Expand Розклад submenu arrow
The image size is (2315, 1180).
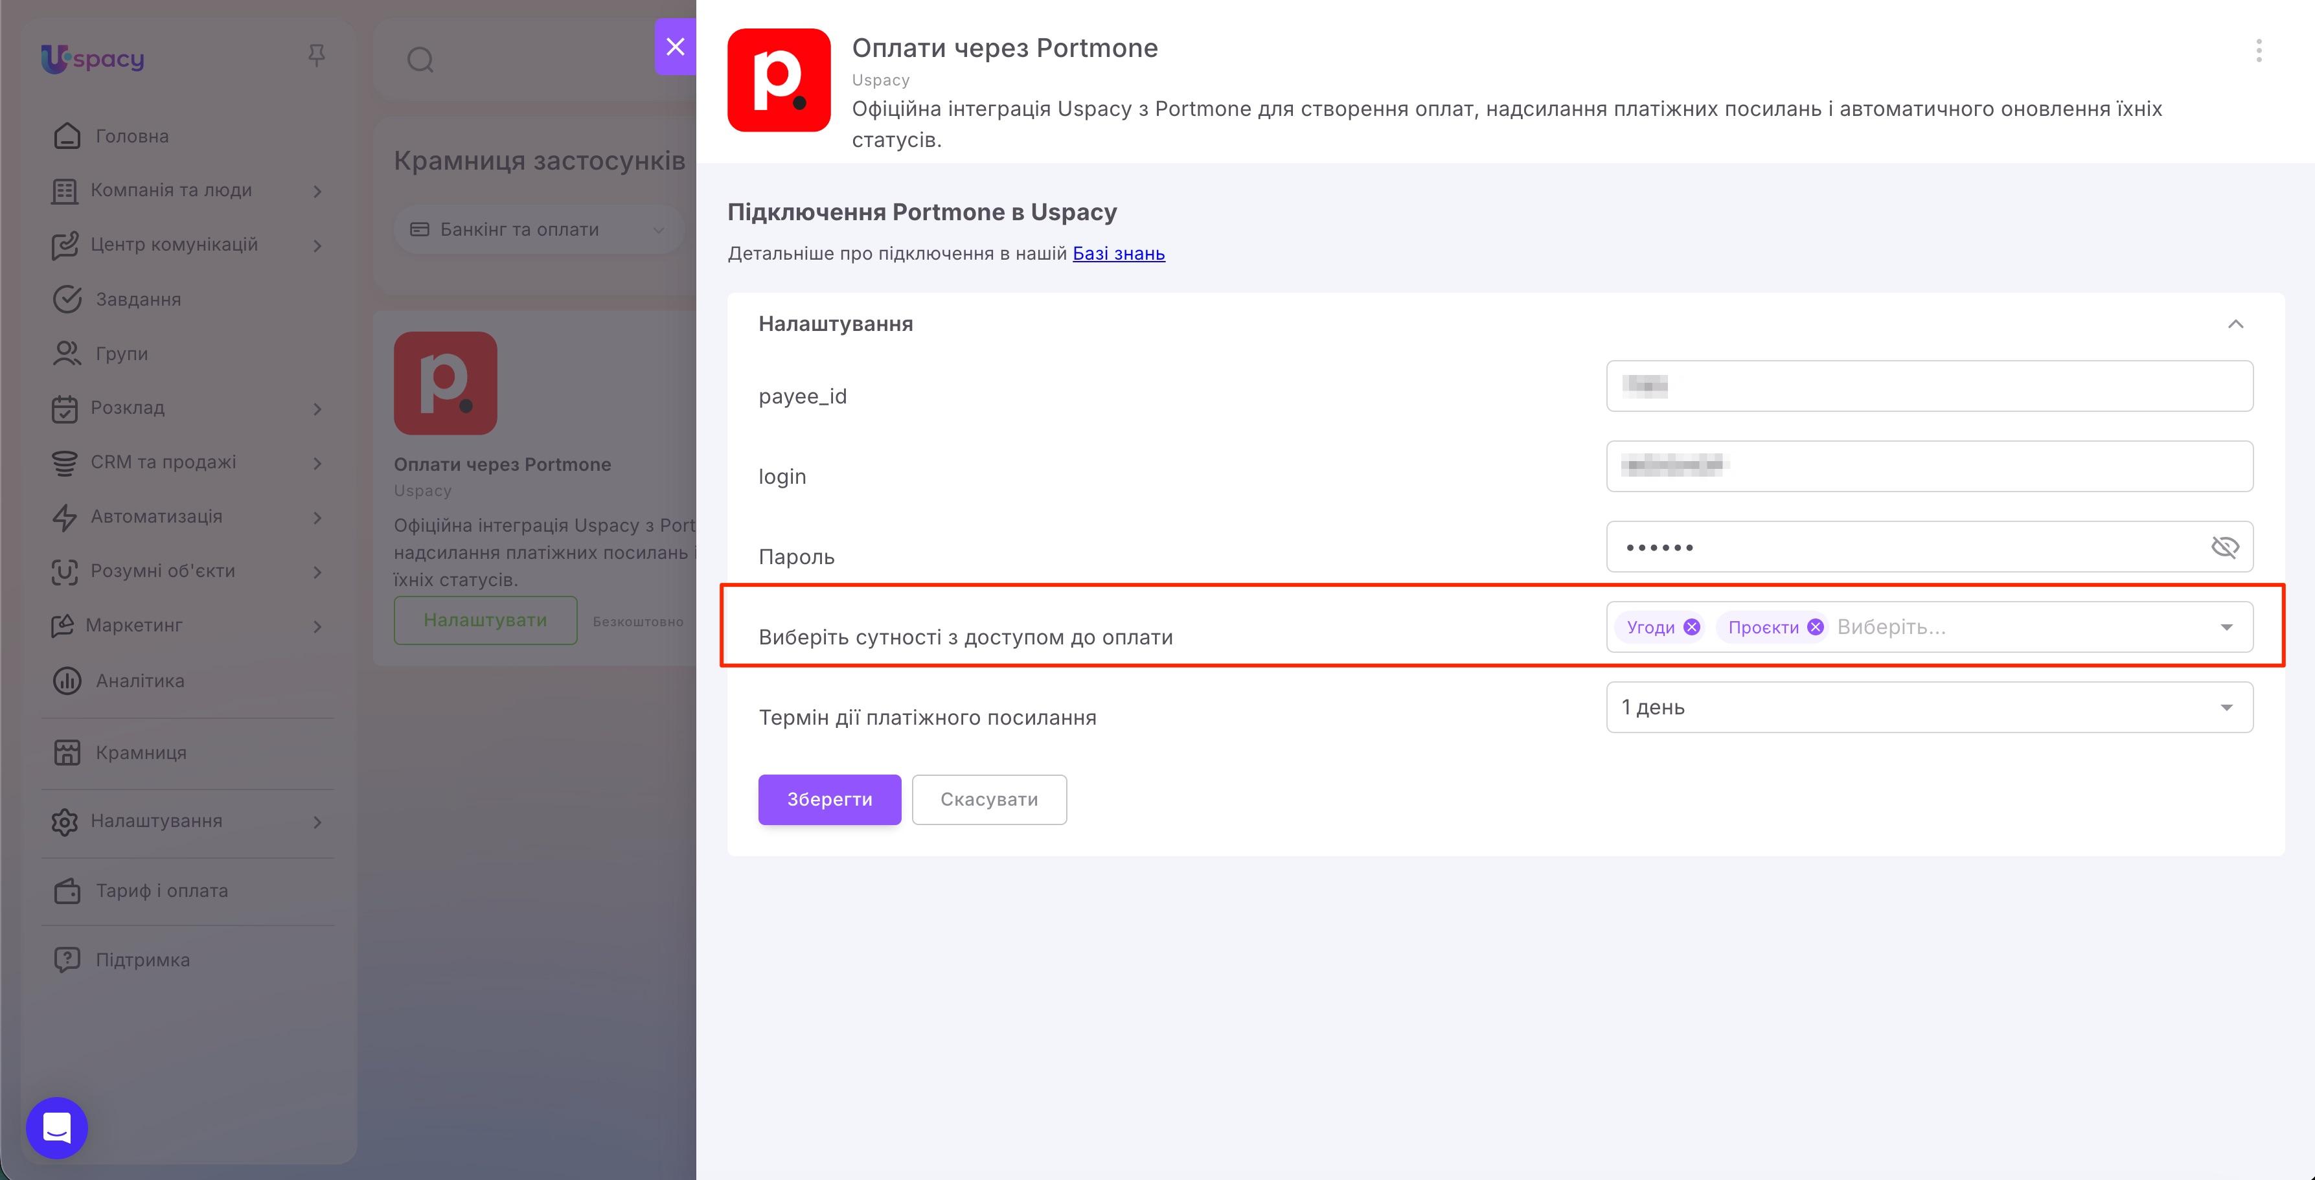[x=317, y=409]
